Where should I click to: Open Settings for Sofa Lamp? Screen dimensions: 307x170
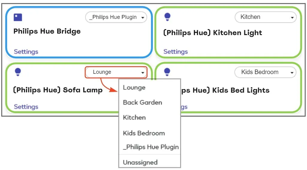[x=26, y=107]
